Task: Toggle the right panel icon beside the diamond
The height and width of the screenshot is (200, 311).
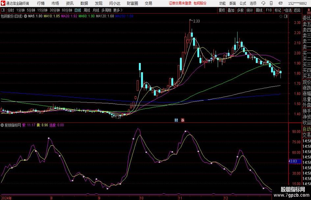Action: coord(286,16)
